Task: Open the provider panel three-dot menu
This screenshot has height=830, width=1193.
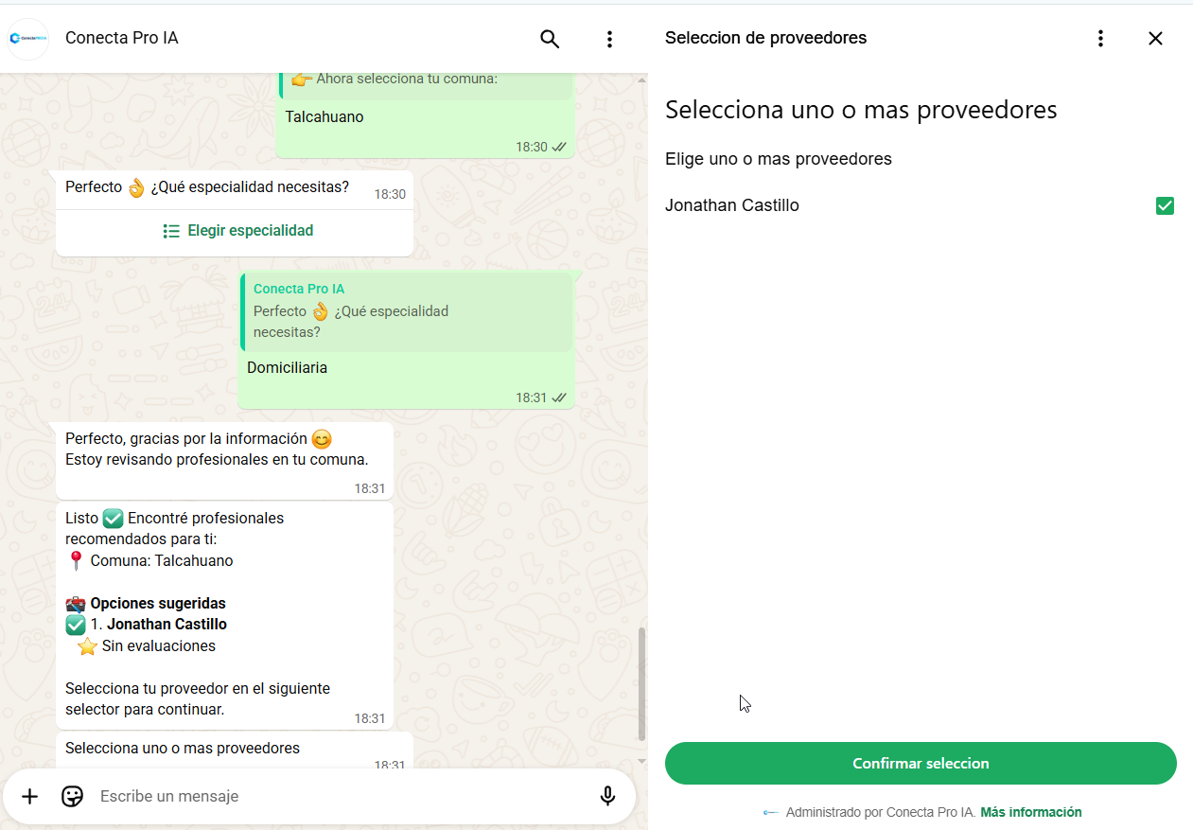Action: [x=1100, y=38]
